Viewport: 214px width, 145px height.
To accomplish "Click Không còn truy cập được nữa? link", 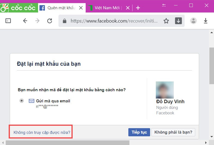I will (42, 132).
